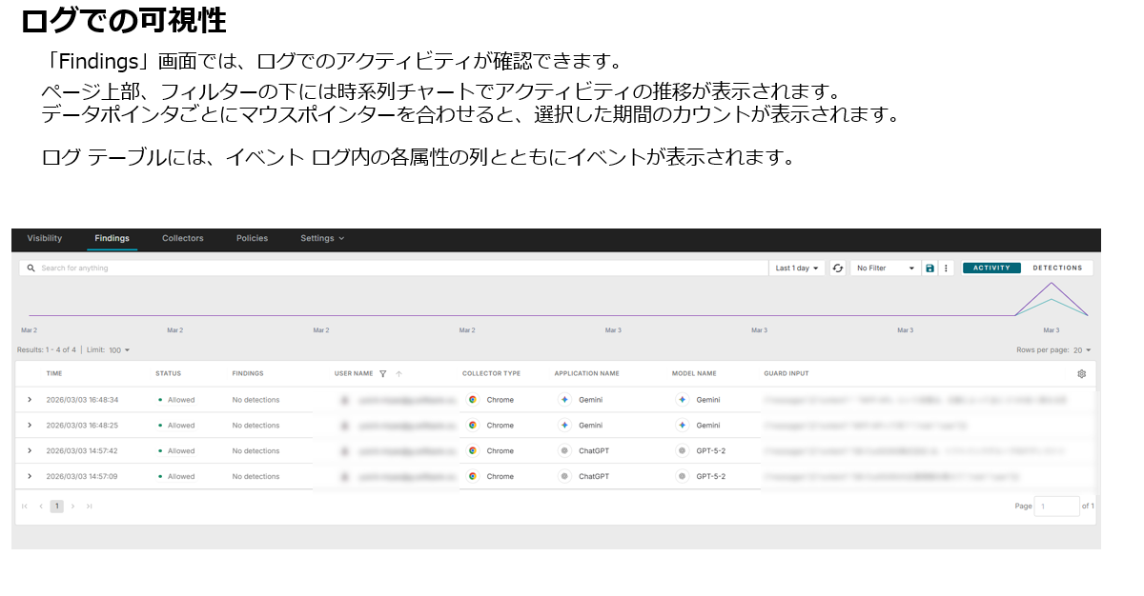Click the Gemini application icon in first row
The image size is (1144, 596).
tap(564, 400)
